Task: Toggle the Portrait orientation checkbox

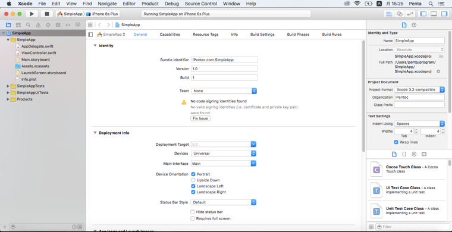Action: pyautogui.click(x=193, y=174)
